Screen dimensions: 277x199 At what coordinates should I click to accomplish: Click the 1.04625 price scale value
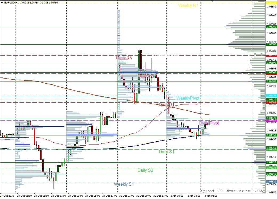(271, 130)
